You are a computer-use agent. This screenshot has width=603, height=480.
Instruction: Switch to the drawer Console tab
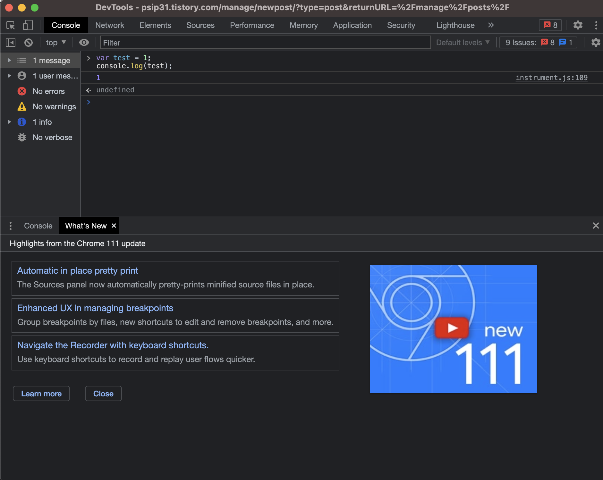[x=38, y=226]
